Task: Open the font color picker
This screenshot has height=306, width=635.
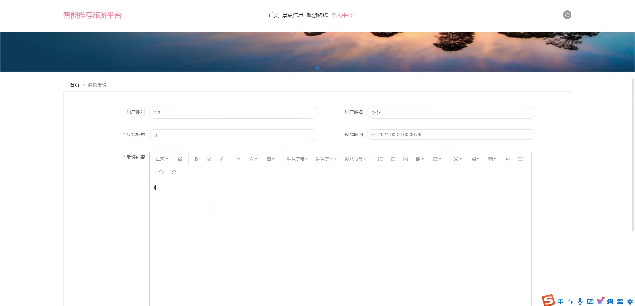Action: 253,159
